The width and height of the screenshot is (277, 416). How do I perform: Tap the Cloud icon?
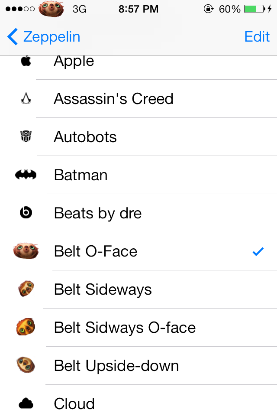point(26,403)
